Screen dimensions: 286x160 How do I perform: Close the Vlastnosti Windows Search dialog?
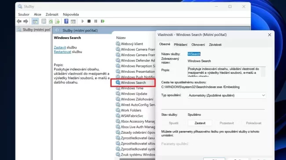tap(269, 35)
